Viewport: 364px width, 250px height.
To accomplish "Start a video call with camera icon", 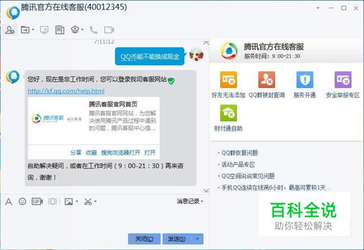I will point(109,30).
